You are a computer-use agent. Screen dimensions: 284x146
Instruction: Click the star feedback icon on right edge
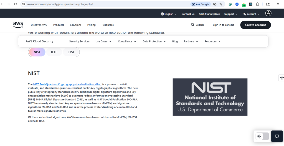(x=282, y=78)
